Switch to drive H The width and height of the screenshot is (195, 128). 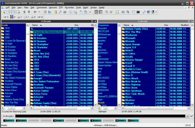pos(13,17)
